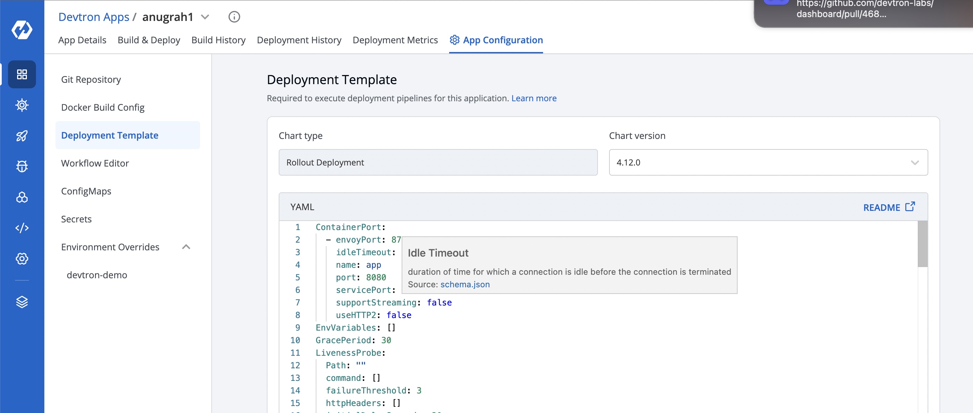Viewport: 973px width, 413px height.
Task: Click the app info circle icon
Action: (234, 17)
